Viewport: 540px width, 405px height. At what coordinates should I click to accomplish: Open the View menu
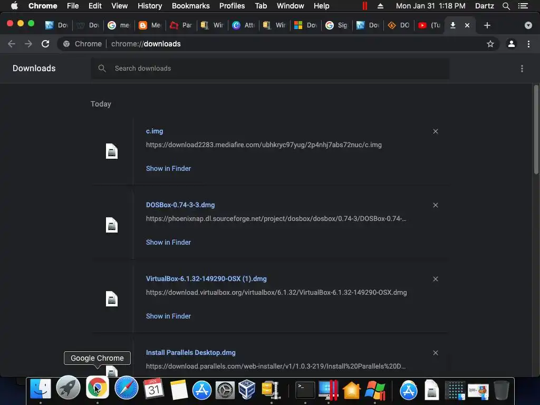click(119, 6)
